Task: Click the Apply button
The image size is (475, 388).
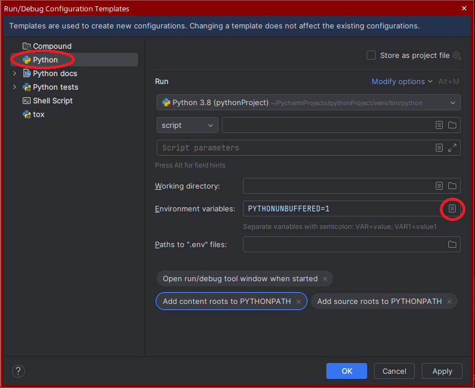Action: [x=442, y=372]
